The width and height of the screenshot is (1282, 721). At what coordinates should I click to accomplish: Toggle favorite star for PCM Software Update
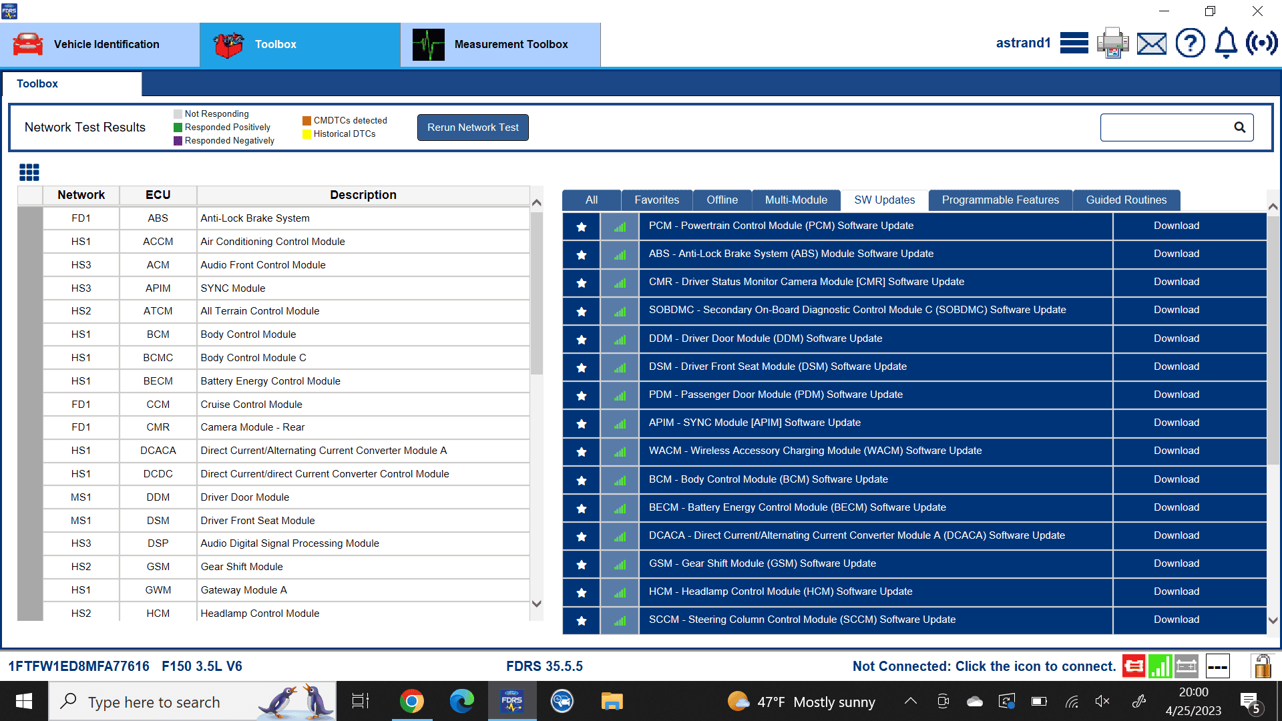(x=582, y=226)
